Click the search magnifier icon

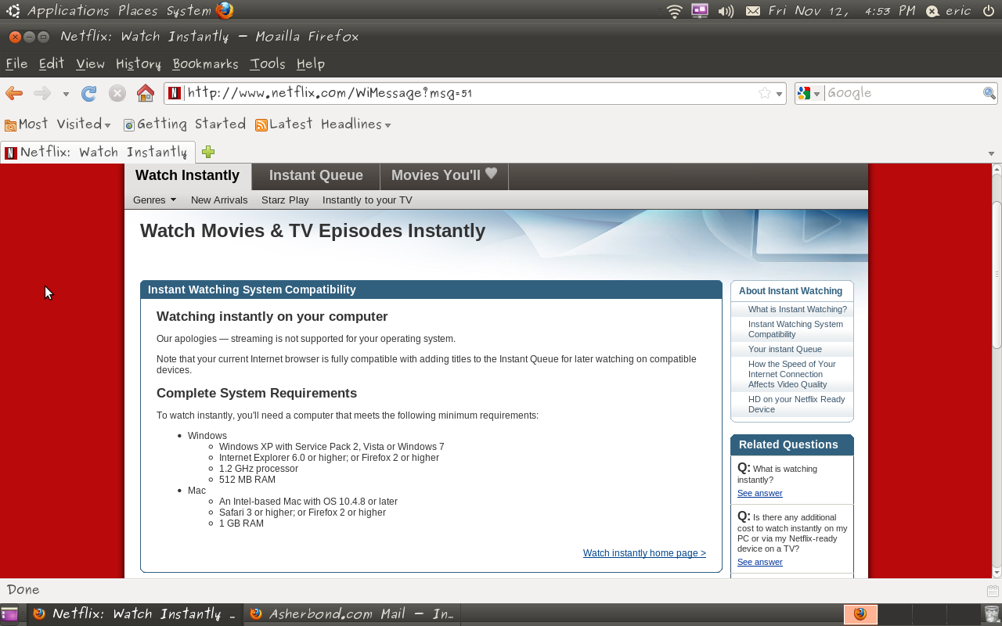989,93
